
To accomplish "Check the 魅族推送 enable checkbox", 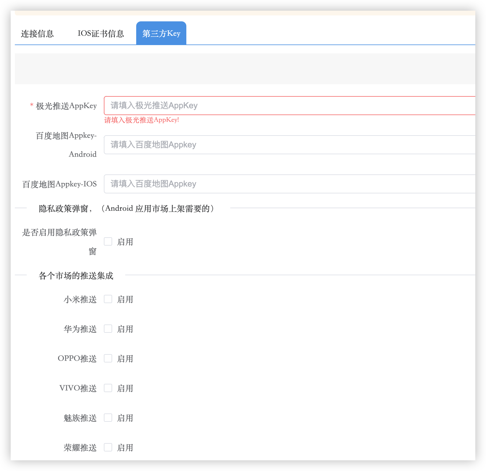I will pyautogui.click(x=108, y=418).
